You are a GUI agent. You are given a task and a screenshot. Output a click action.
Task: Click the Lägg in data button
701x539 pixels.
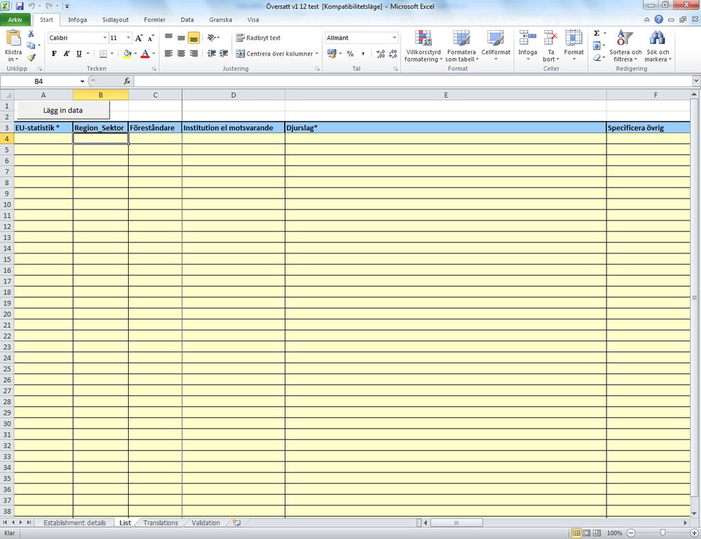pos(63,110)
